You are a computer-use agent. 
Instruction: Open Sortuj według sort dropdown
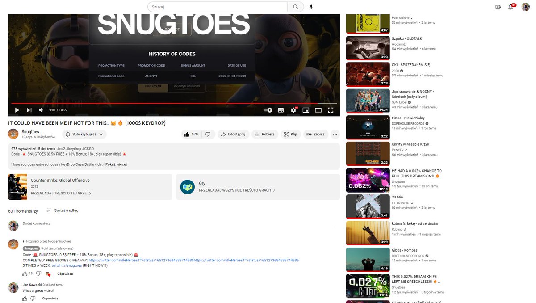coord(63,210)
